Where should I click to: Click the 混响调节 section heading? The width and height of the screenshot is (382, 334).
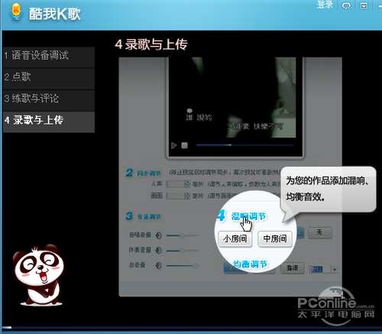point(248,216)
